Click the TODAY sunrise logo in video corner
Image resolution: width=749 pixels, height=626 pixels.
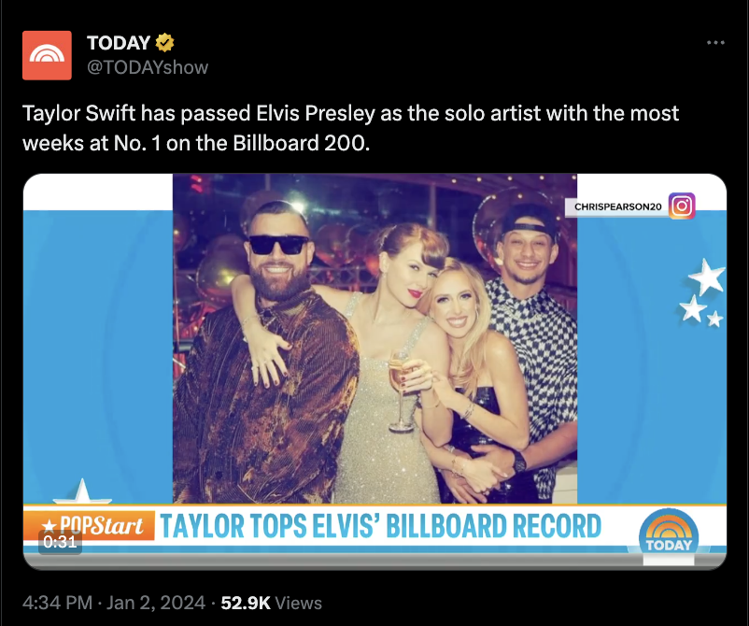click(669, 533)
